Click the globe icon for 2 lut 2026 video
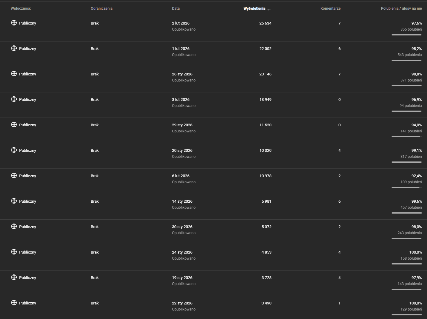 click(14, 23)
